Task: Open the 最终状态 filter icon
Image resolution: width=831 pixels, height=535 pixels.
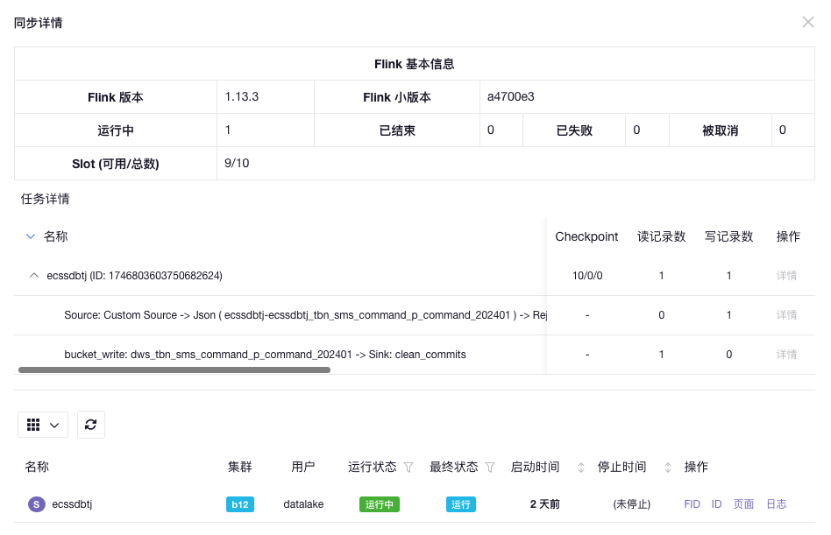Action: coord(490,468)
